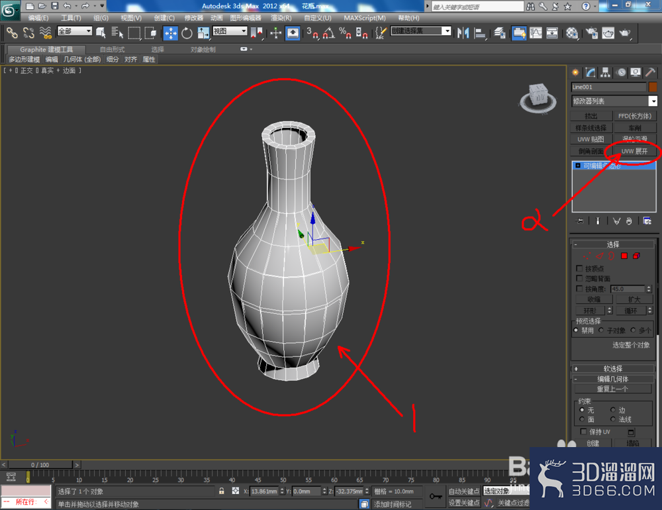Toggle the Angle Snap icon
This screenshot has width=662, height=510.
[329, 33]
